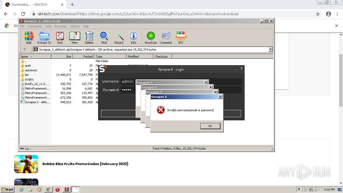The image size is (343, 193).
Task: Close the Downloading SIKKTECH tab
Action: (x=62, y=5)
